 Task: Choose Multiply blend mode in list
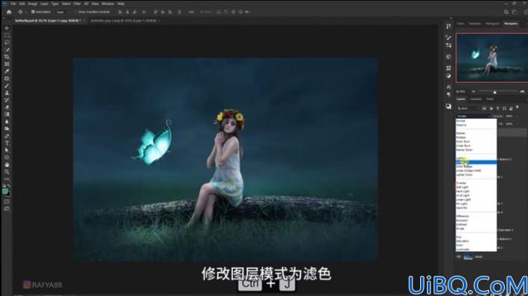point(476,138)
